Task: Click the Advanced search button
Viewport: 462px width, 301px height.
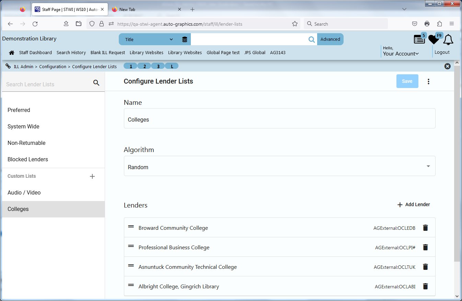Action: 330,39
